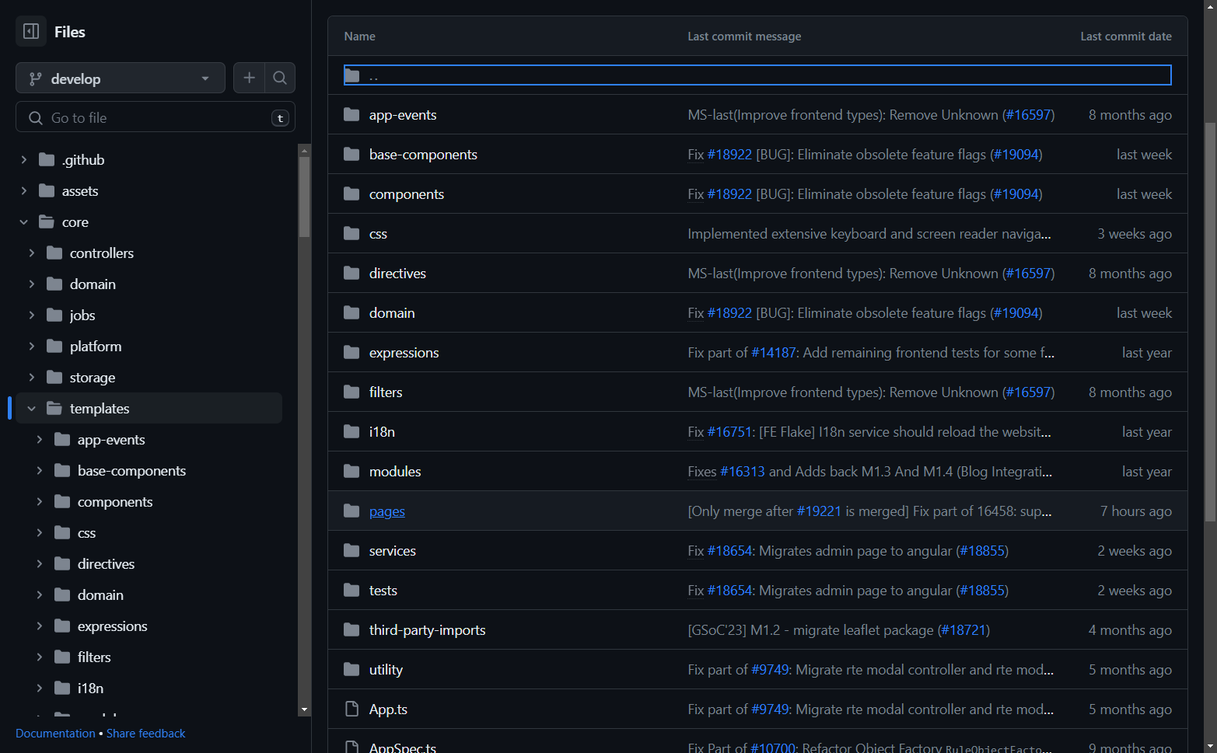This screenshot has height=753, width=1217.
Task: Click the App.ts file icon
Action: (351, 709)
